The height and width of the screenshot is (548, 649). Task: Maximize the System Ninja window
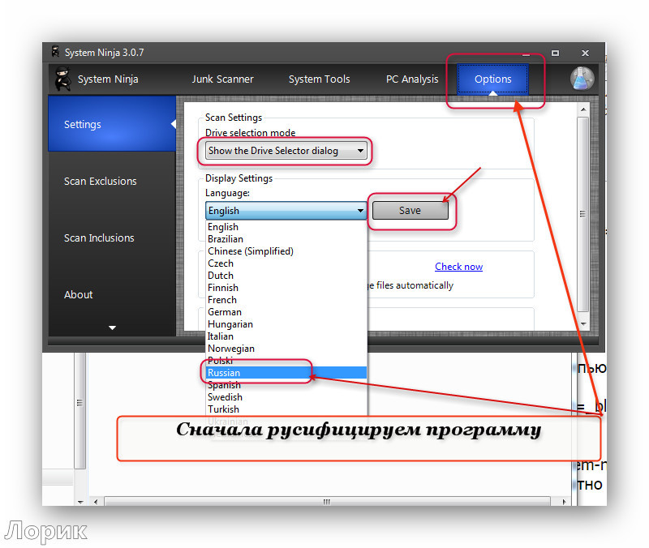tap(555, 53)
